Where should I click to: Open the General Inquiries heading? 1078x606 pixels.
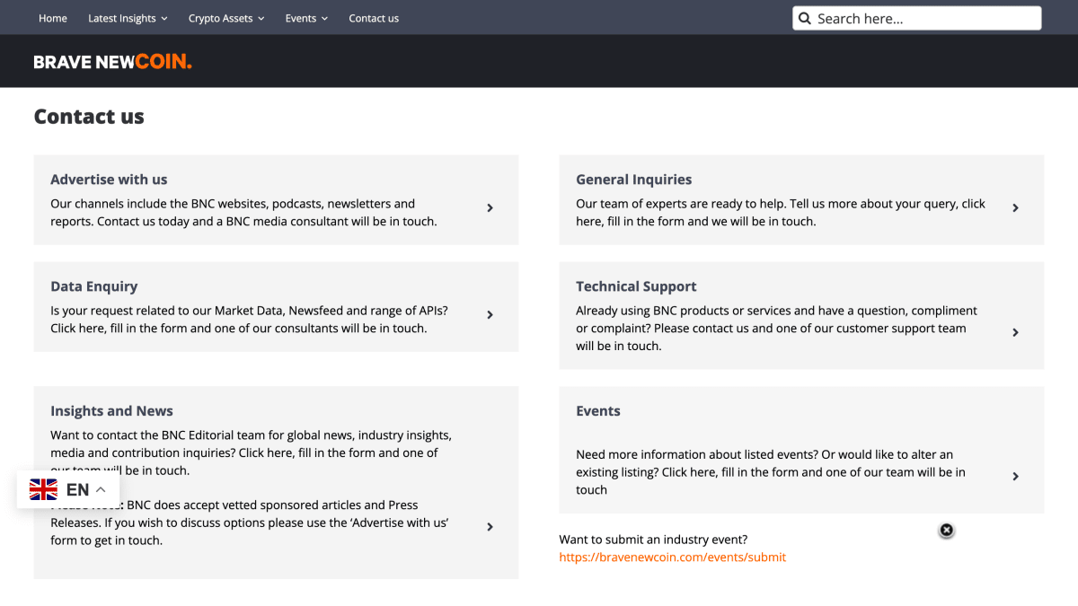[634, 180]
